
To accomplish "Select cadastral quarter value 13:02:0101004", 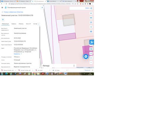I will click(x=18, y=45).
